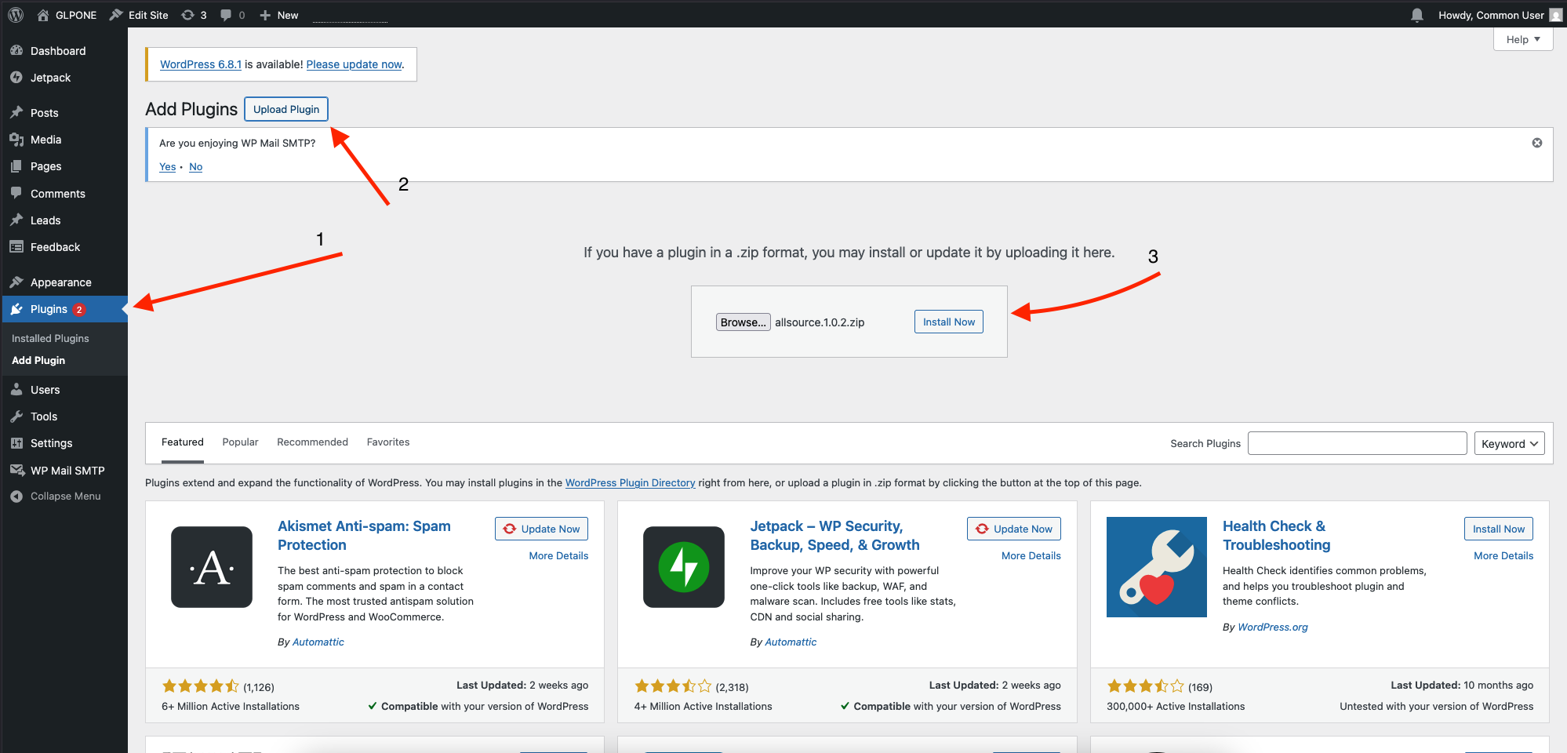Open Installed Plugins submenu item
The width and height of the screenshot is (1567, 753).
click(x=50, y=338)
